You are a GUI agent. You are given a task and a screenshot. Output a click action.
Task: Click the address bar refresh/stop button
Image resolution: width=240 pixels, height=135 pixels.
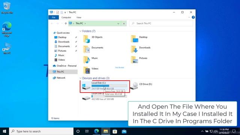tap(124, 24)
